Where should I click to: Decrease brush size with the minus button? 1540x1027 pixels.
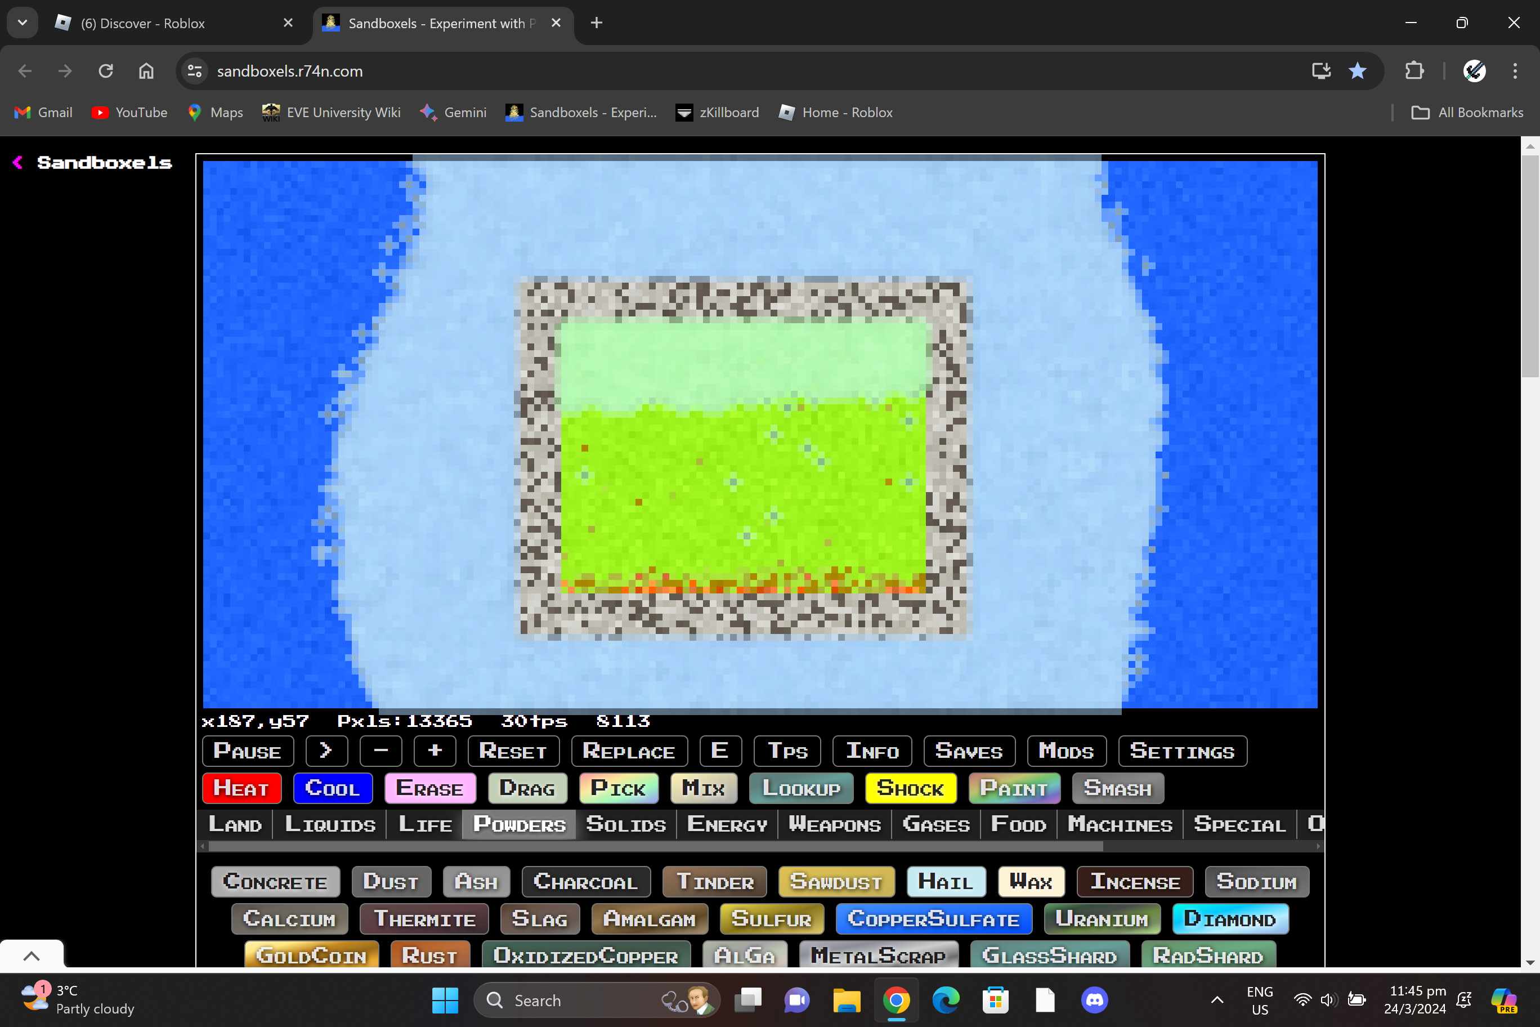pos(380,751)
